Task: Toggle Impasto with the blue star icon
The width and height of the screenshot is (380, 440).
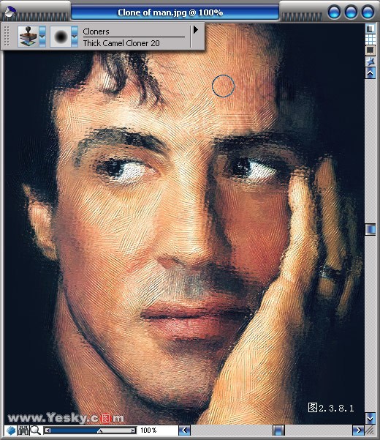Action: (370, 61)
